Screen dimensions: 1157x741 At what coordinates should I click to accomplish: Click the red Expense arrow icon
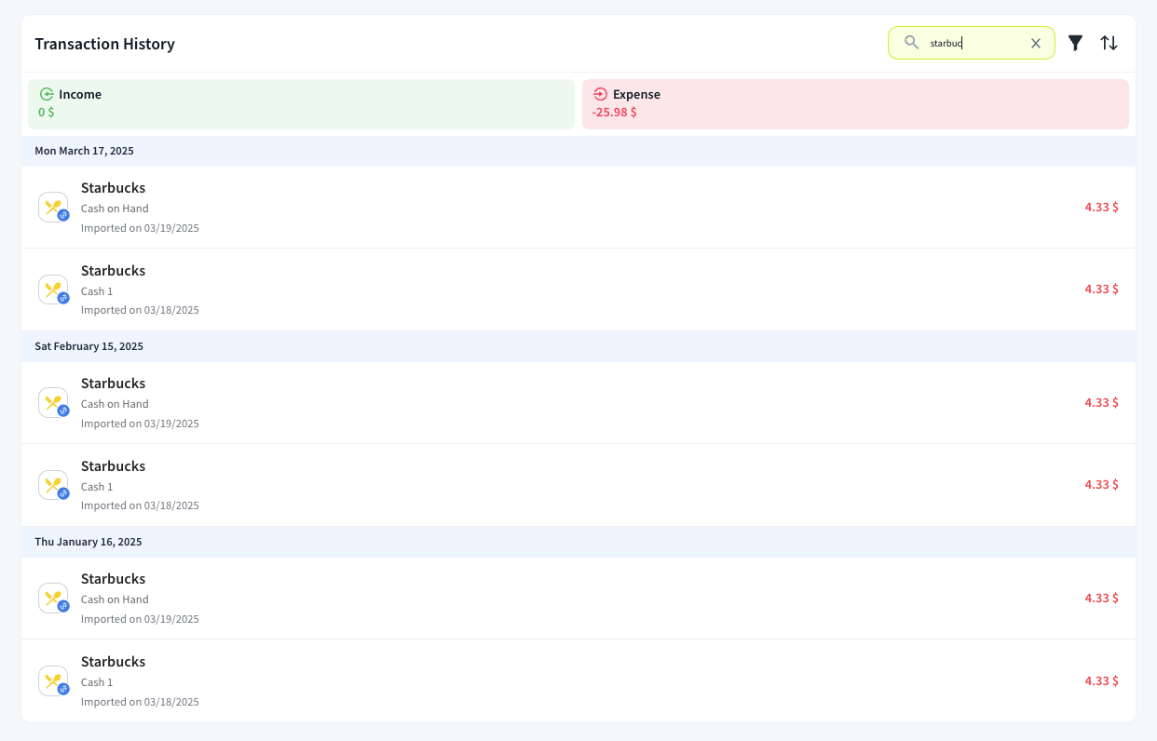point(600,94)
